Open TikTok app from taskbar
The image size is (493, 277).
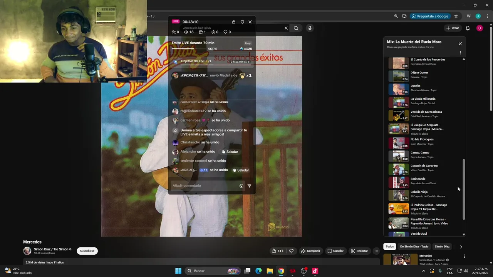pyautogui.click(x=315, y=271)
